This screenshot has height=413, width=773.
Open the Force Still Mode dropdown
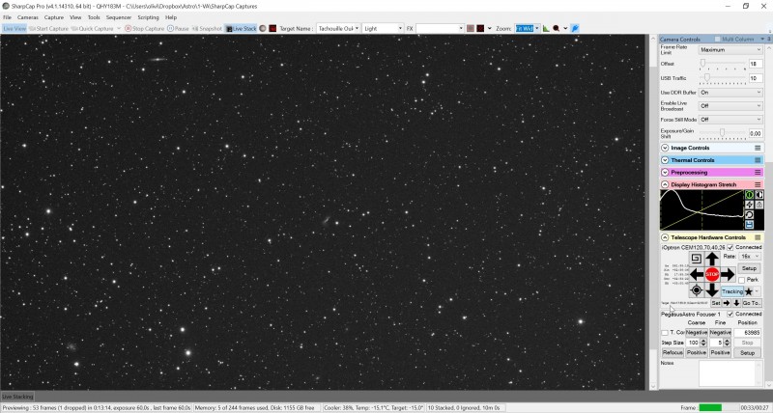coord(730,120)
